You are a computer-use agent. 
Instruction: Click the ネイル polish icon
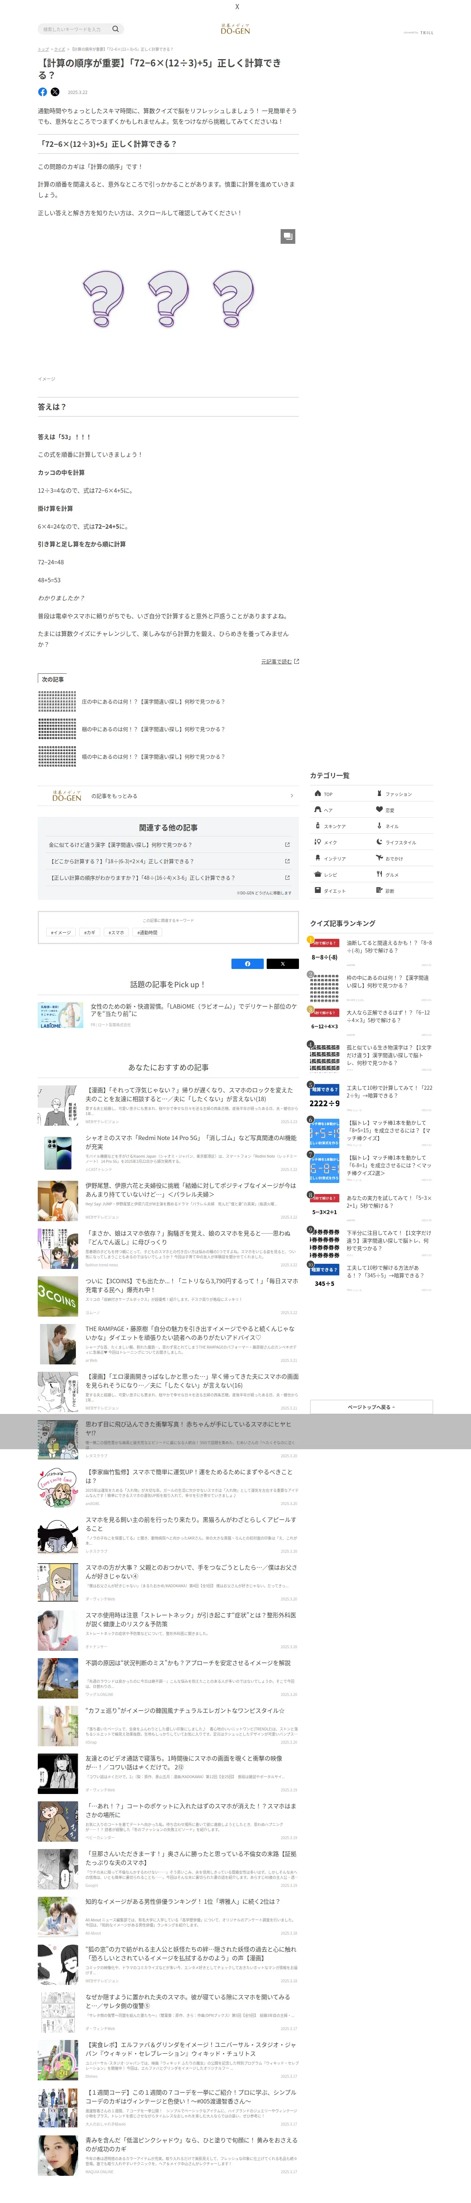coord(380,826)
